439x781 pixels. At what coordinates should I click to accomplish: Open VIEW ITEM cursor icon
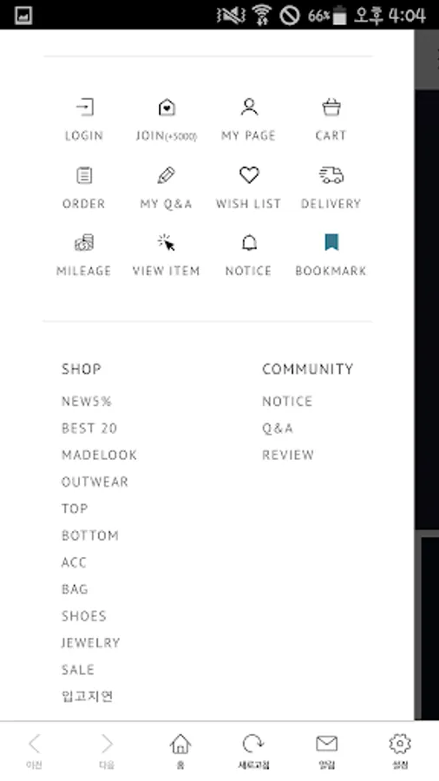click(x=167, y=243)
